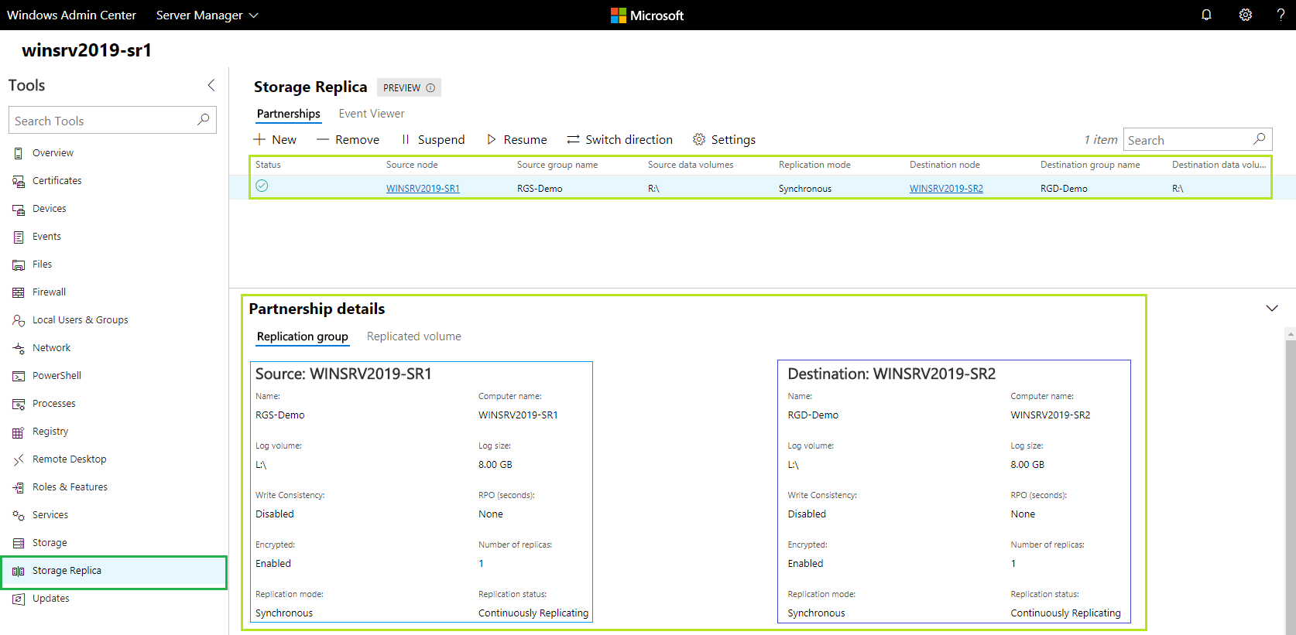
Task: Go to Windows Admin Center home
Action: point(71,15)
